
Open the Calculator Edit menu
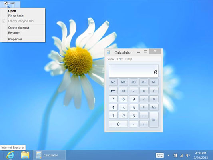[x=120, y=59]
